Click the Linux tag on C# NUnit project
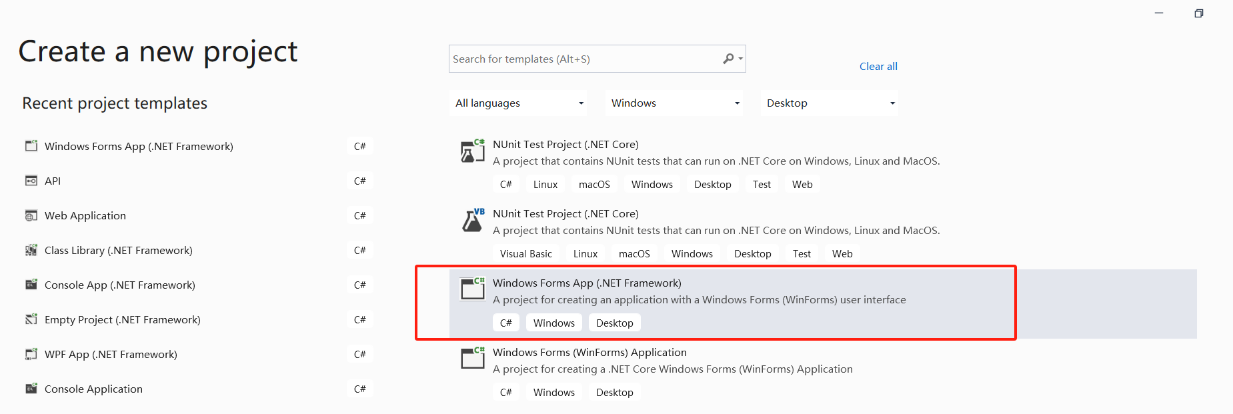The width and height of the screenshot is (1233, 414). coord(545,184)
